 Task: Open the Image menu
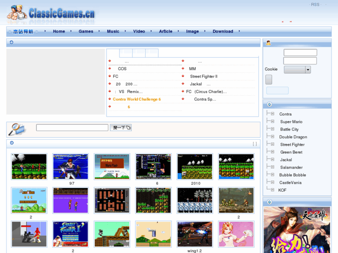(192, 31)
